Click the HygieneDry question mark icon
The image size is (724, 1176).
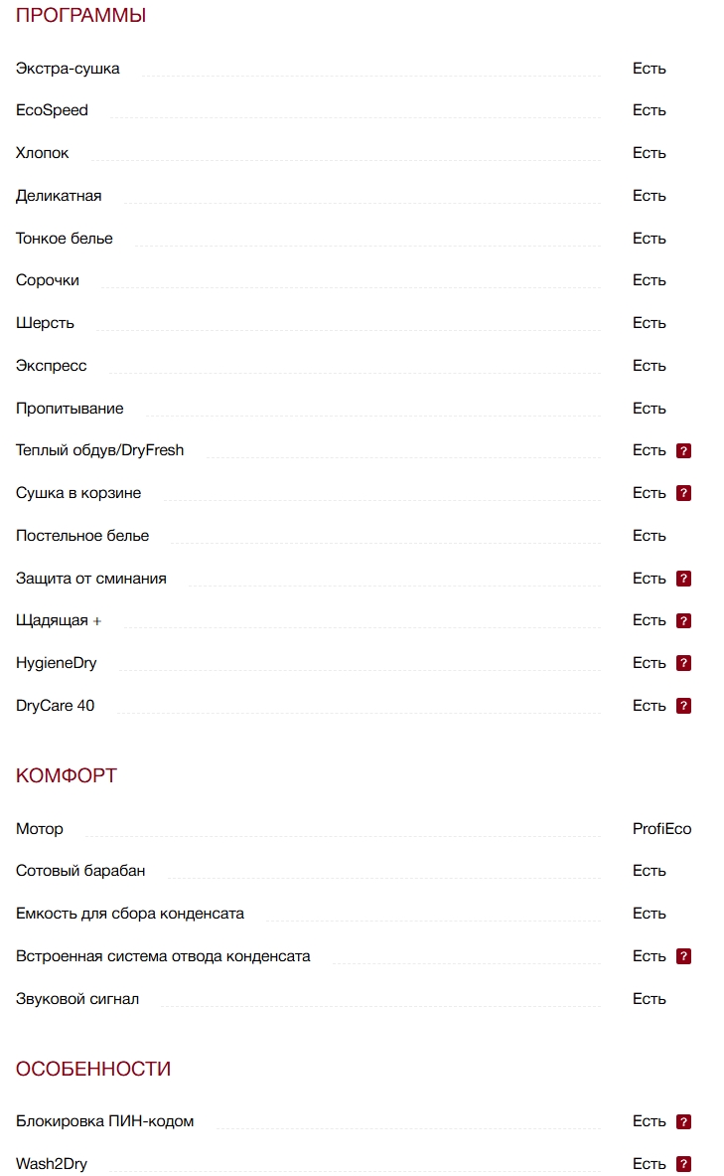coord(683,663)
